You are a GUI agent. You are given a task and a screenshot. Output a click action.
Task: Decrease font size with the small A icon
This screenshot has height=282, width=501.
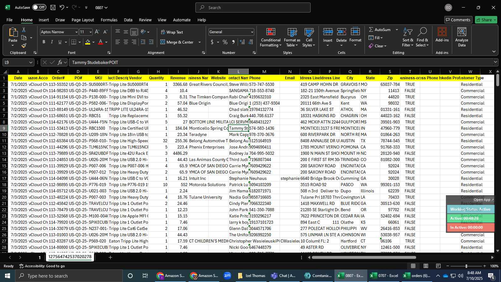(x=105, y=32)
